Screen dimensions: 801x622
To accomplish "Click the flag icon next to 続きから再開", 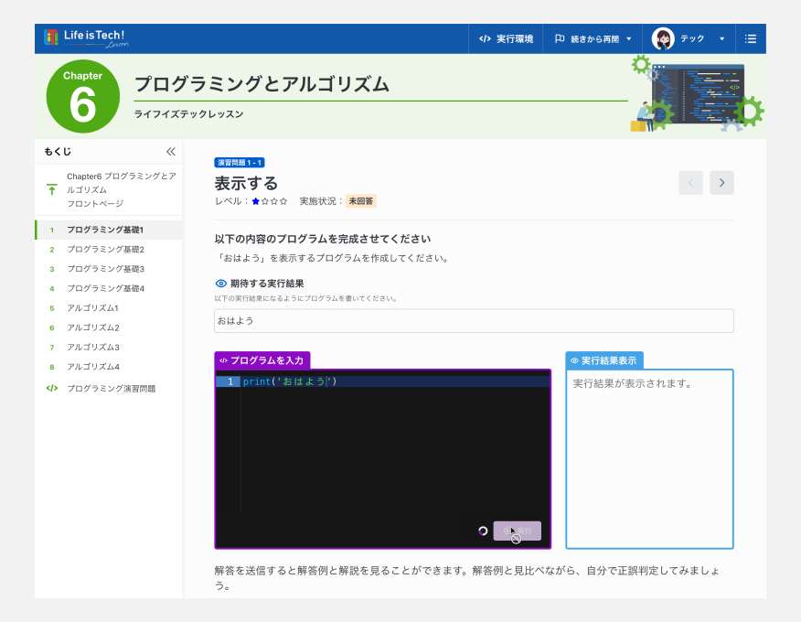I will tap(560, 38).
